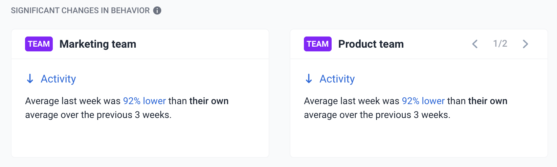The width and height of the screenshot is (557, 167).
Task: Click the purple TEAM badge for Marketing team
Action: tap(39, 44)
